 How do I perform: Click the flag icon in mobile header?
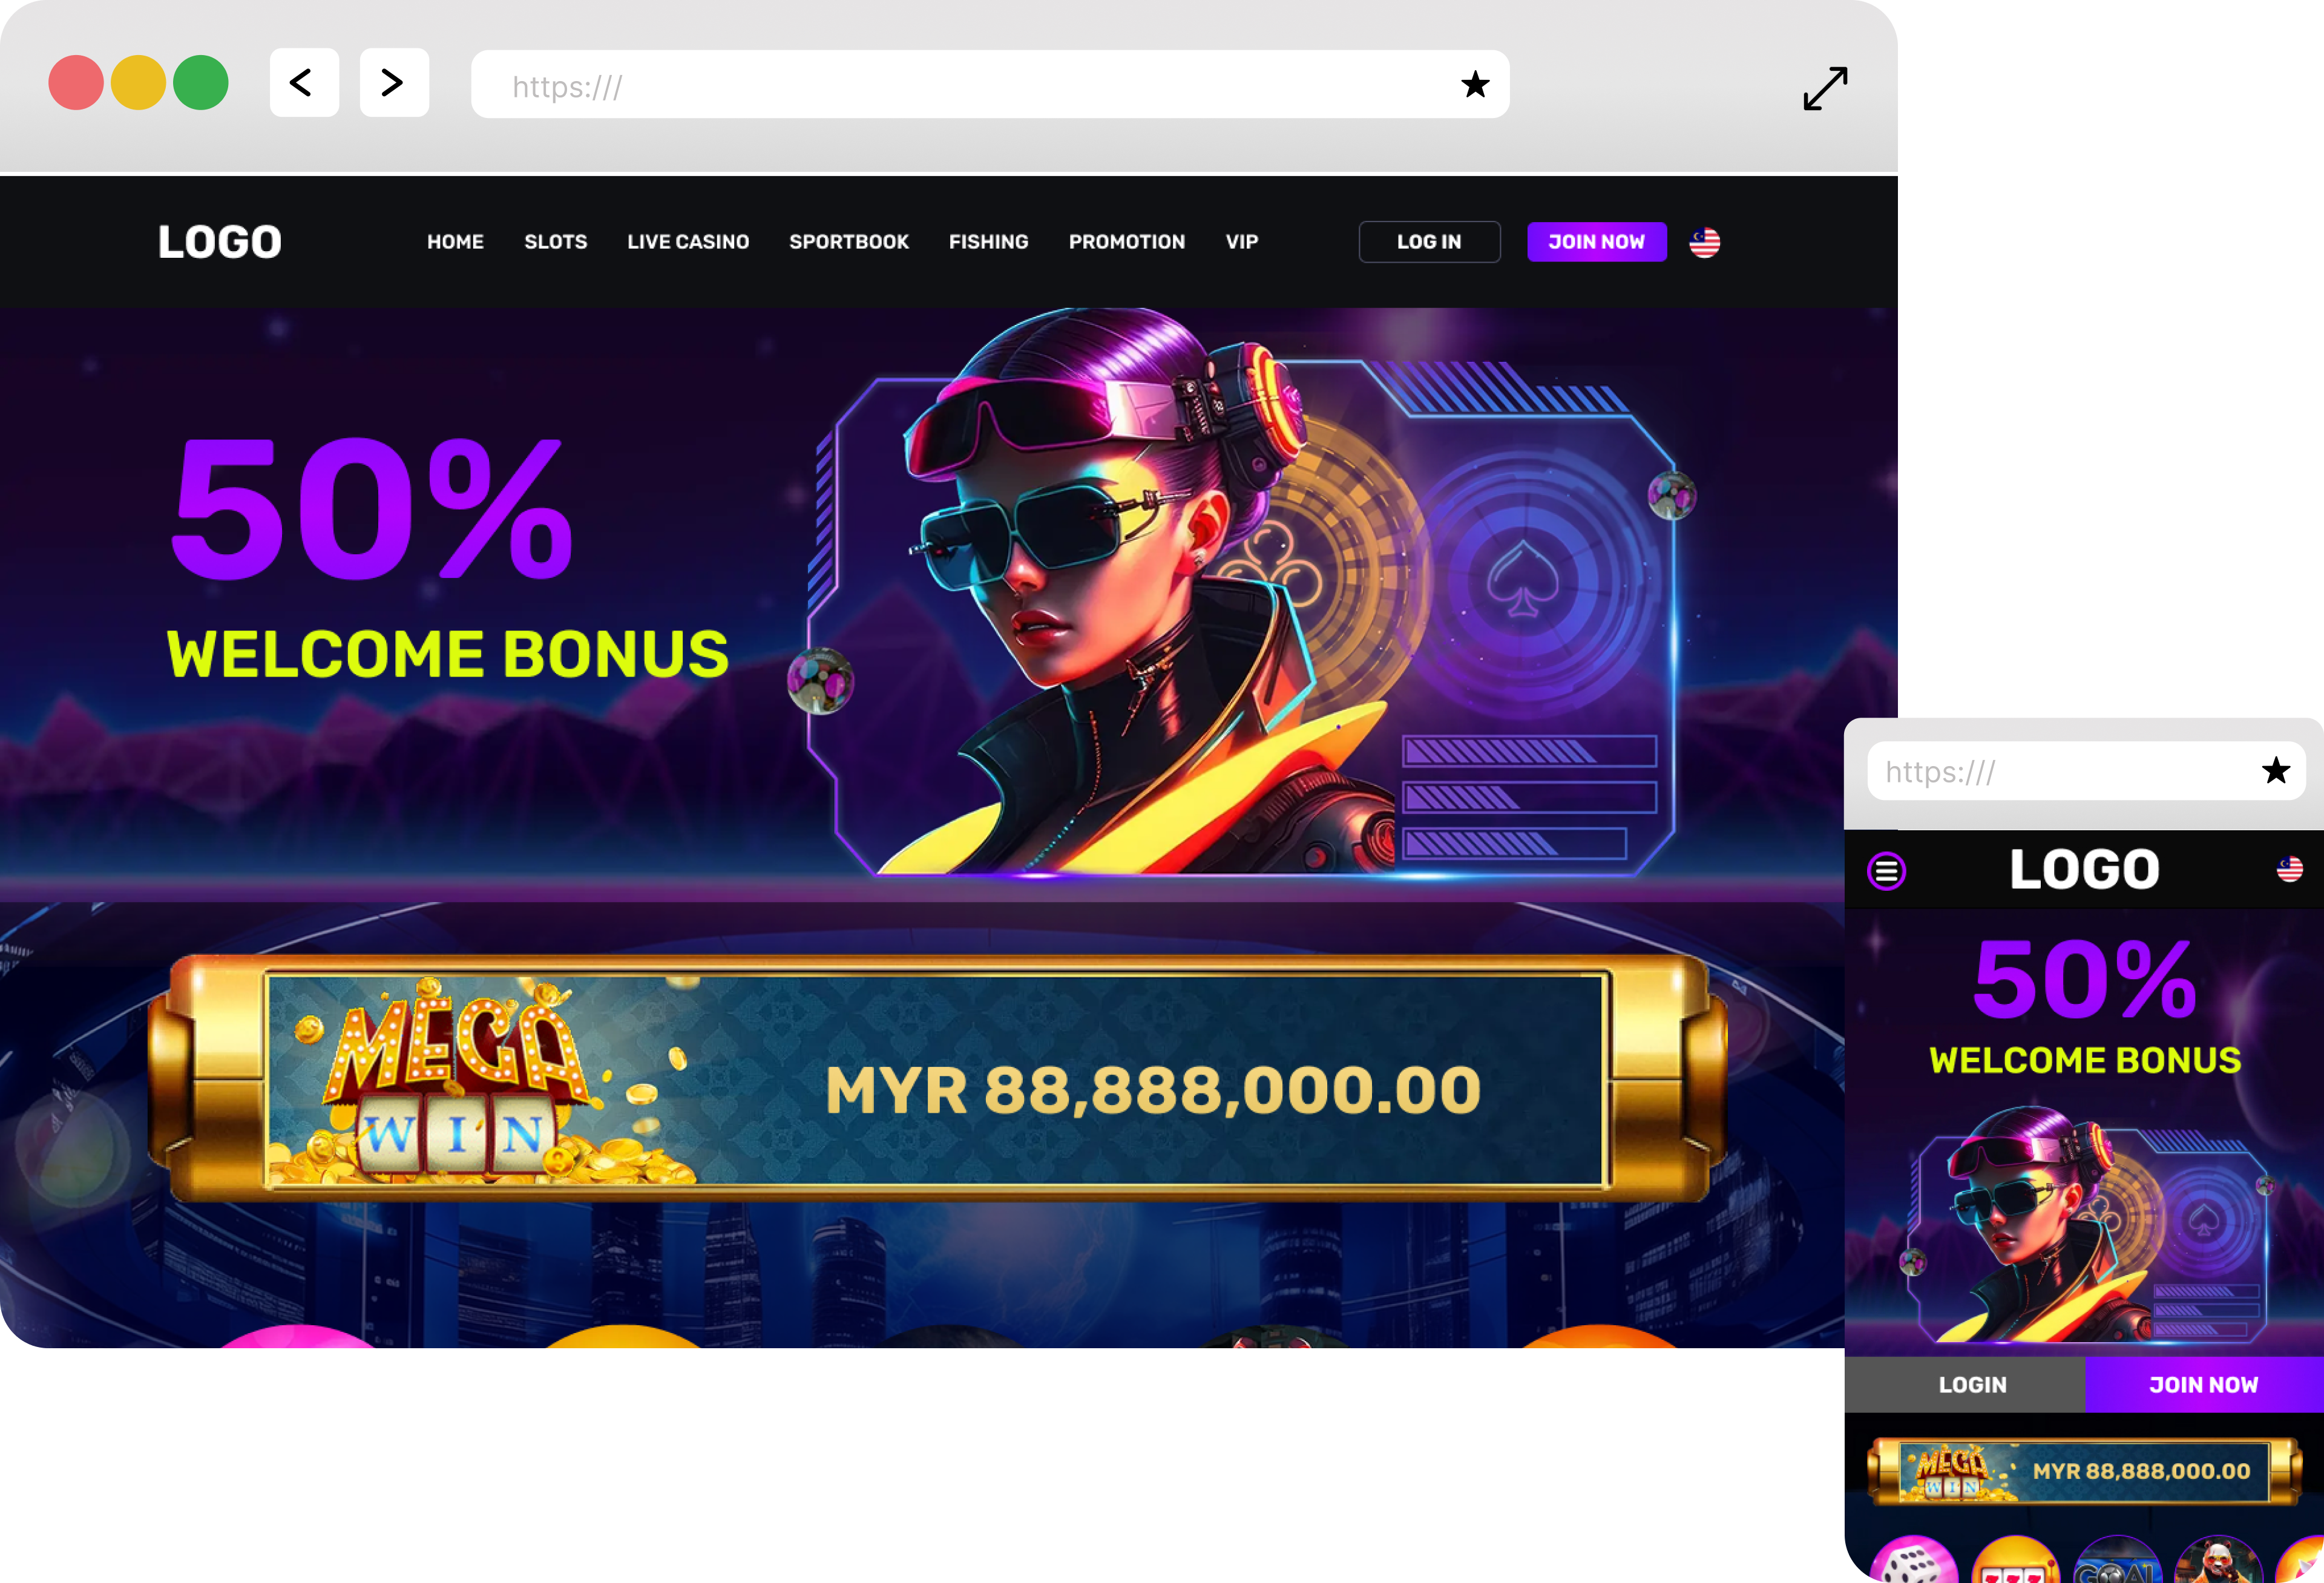point(2289,869)
